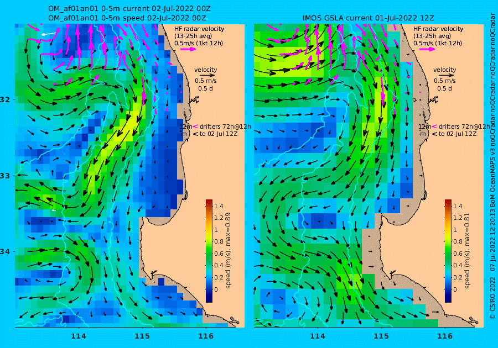This screenshot has width=498, height=348.
Task: Click the magenta drifter marker beside 'drifters' in the right map
Action: (x=434, y=126)
